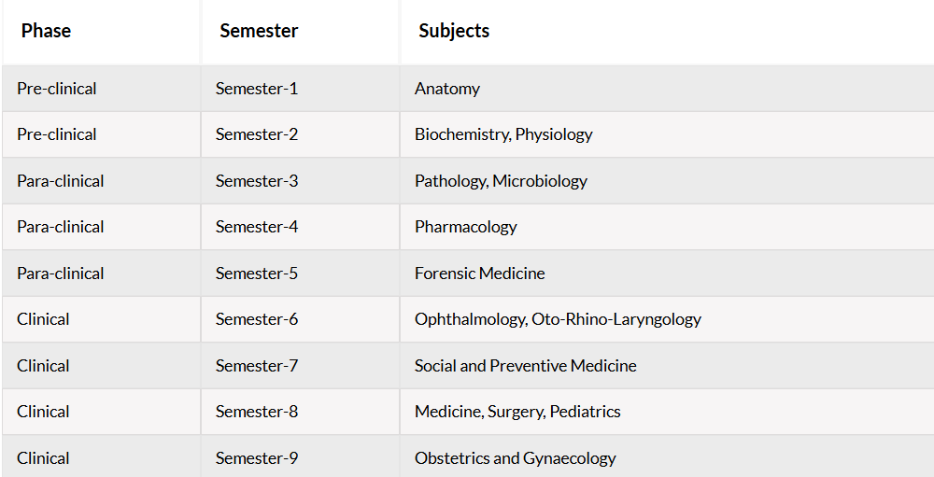Screen dimensions: 934x477
Task: Select the Semester-4 cell
Action: point(300,227)
